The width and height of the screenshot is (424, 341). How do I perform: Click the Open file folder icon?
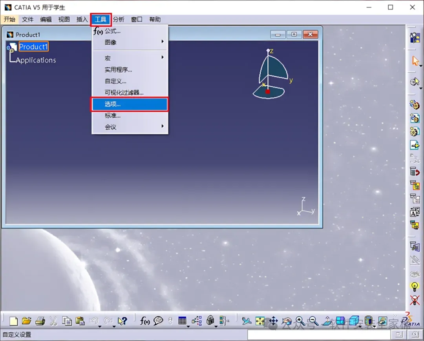[27, 321]
